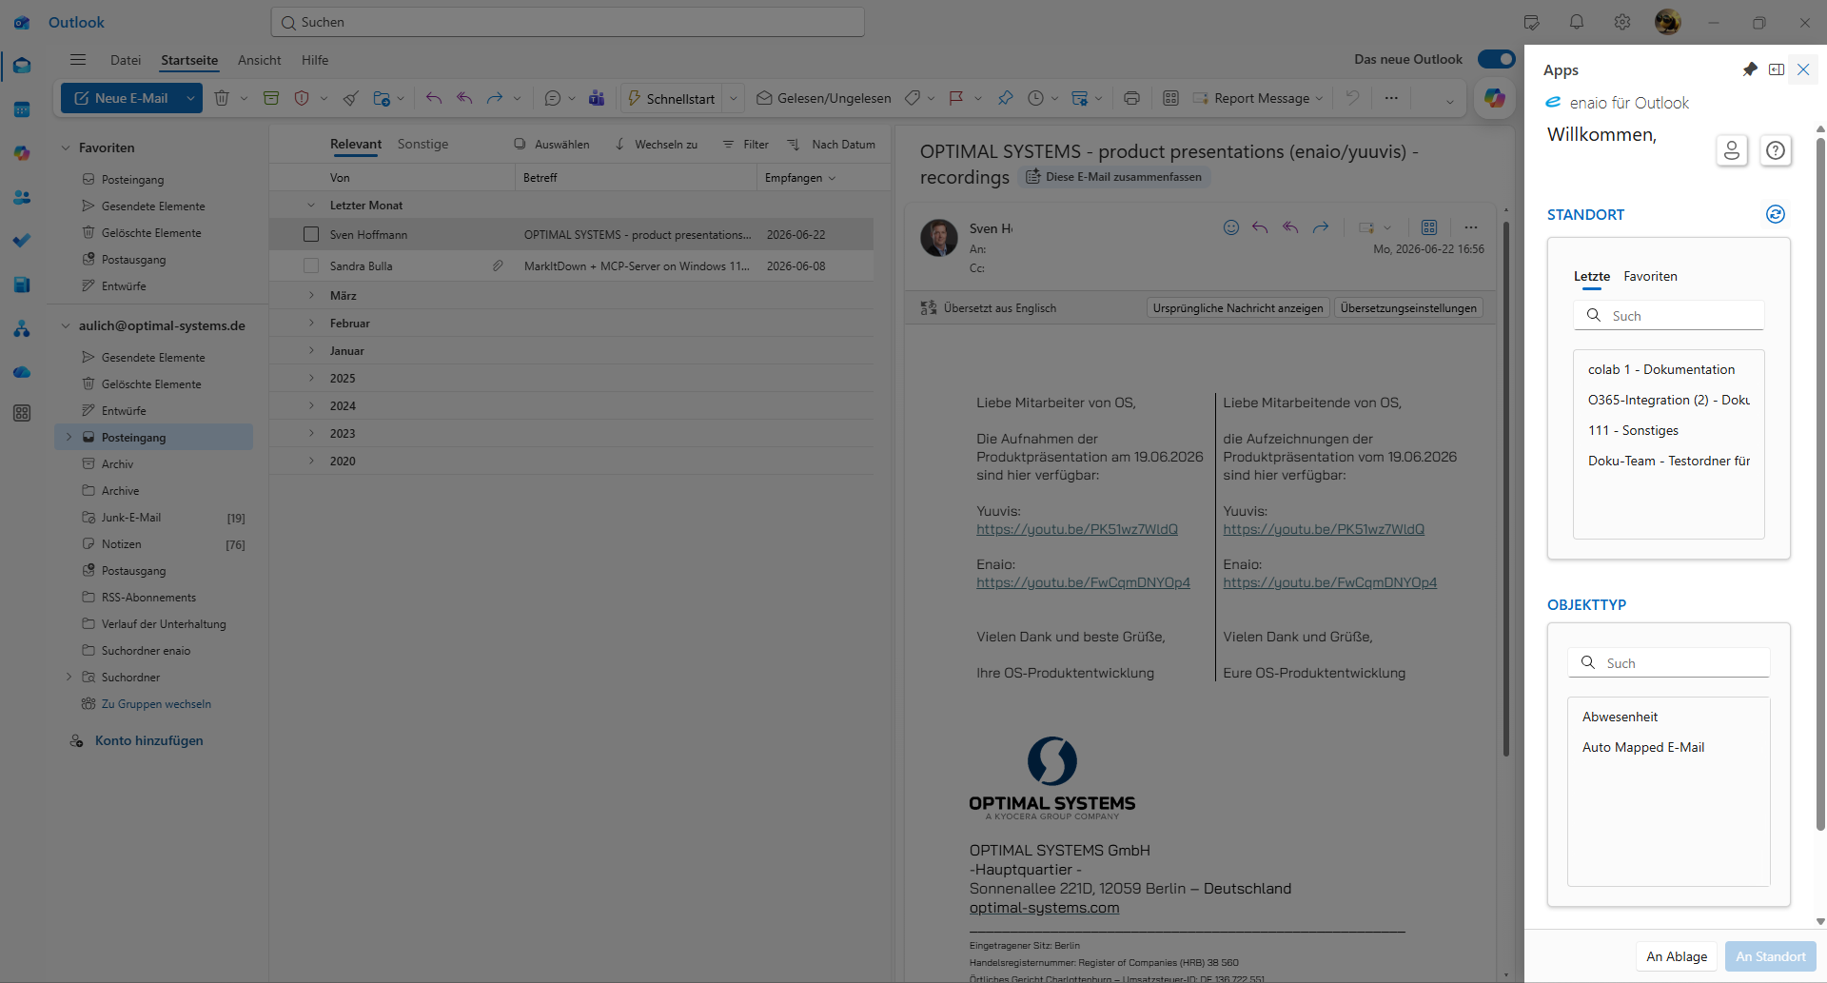Click the Suchen search box
1827x983 pixels.
(x=568, y=22)
